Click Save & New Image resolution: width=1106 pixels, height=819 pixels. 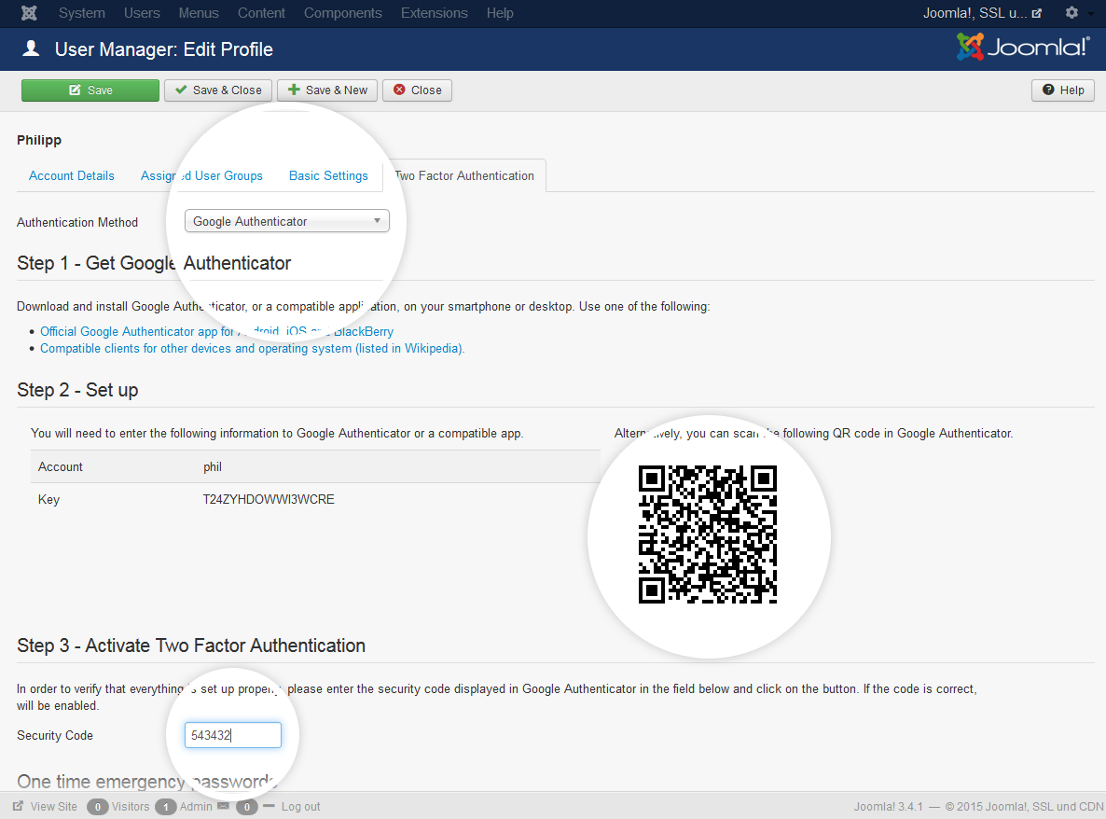tap(327, 90)
